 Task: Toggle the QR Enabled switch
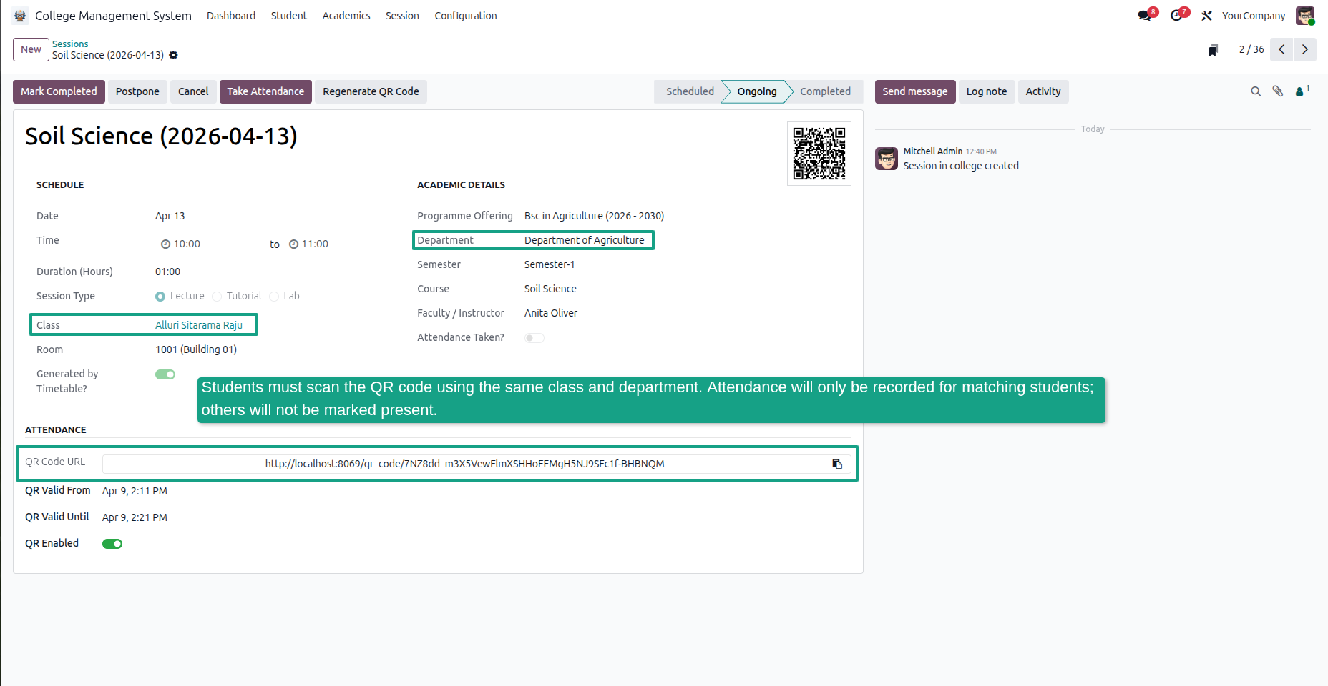pos(112,544)
